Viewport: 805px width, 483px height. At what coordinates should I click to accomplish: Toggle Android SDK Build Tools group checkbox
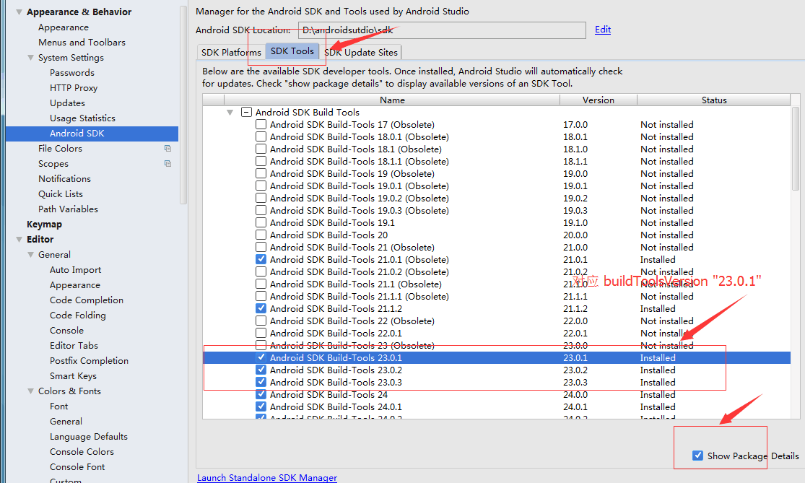[246, 112]
